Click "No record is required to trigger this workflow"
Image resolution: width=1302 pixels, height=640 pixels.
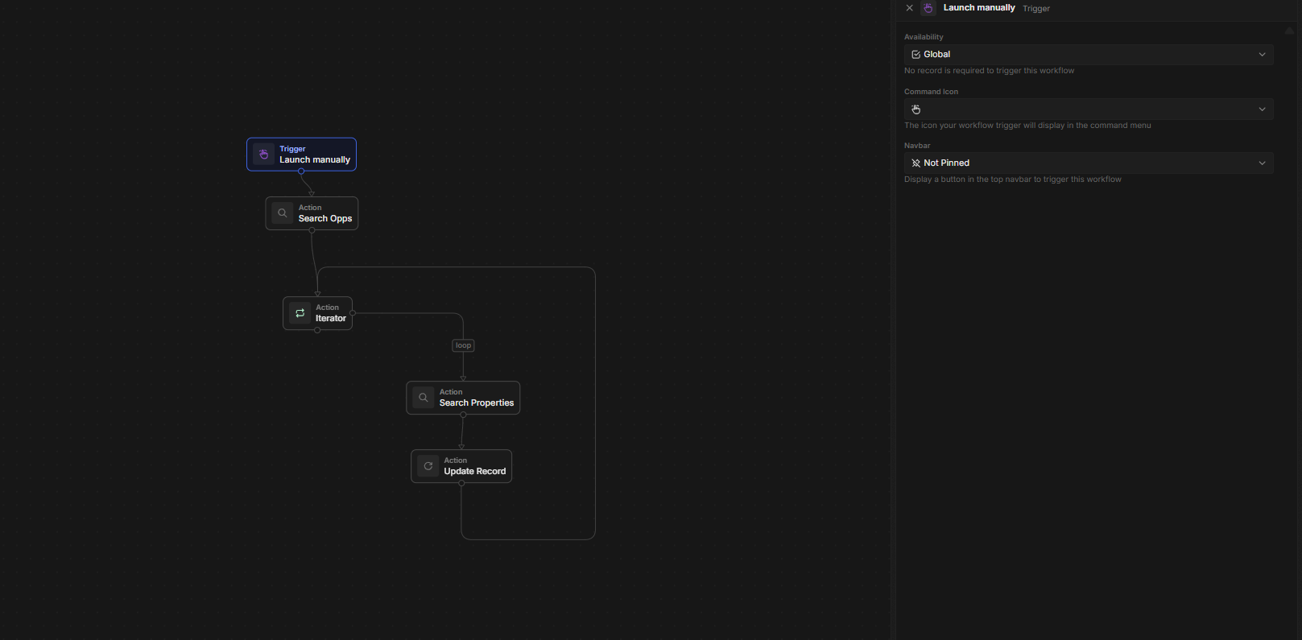point(989,71)
